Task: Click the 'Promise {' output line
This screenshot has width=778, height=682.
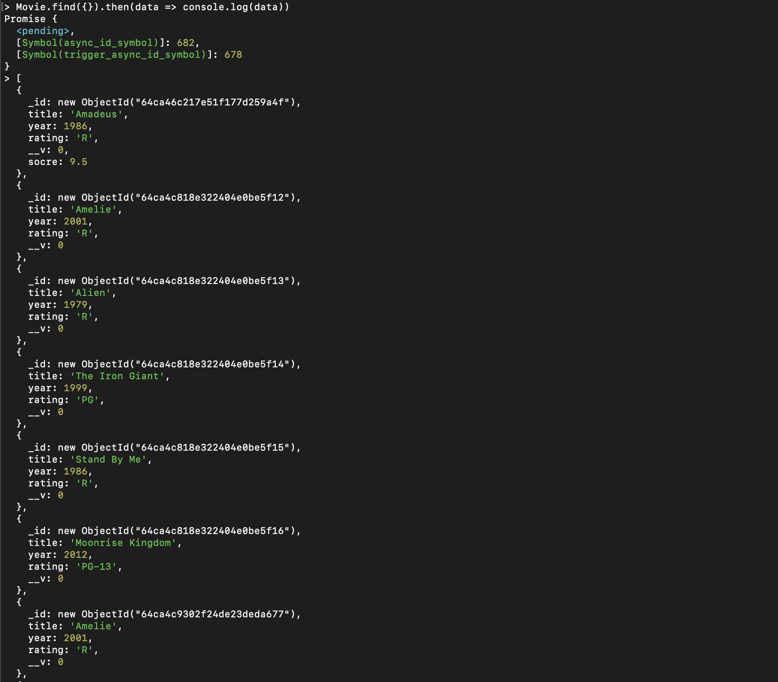Action: tap(31, 19)
